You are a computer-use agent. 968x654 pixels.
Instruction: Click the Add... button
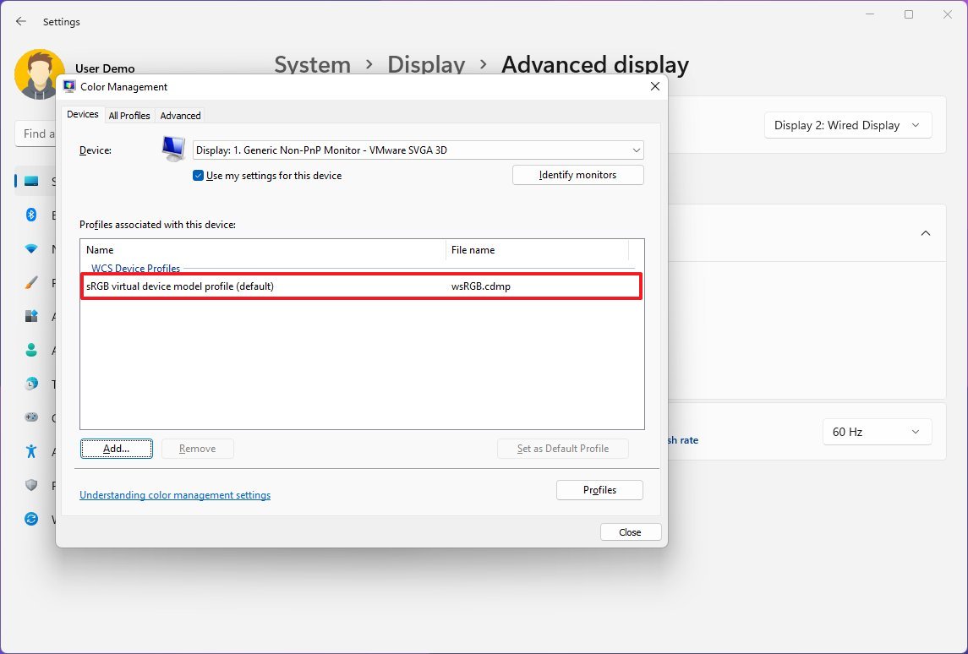(x=116, y=449)
